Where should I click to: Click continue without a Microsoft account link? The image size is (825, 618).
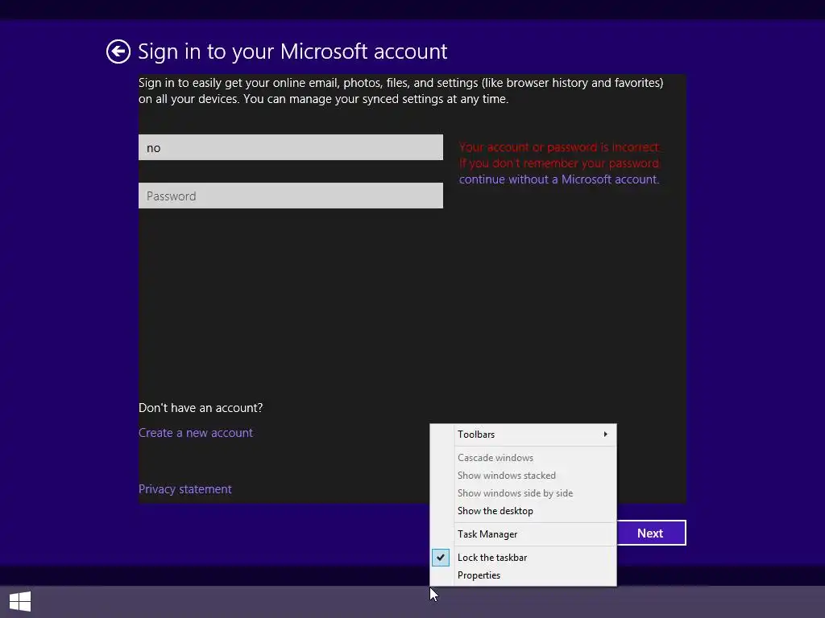click(559, 179)
